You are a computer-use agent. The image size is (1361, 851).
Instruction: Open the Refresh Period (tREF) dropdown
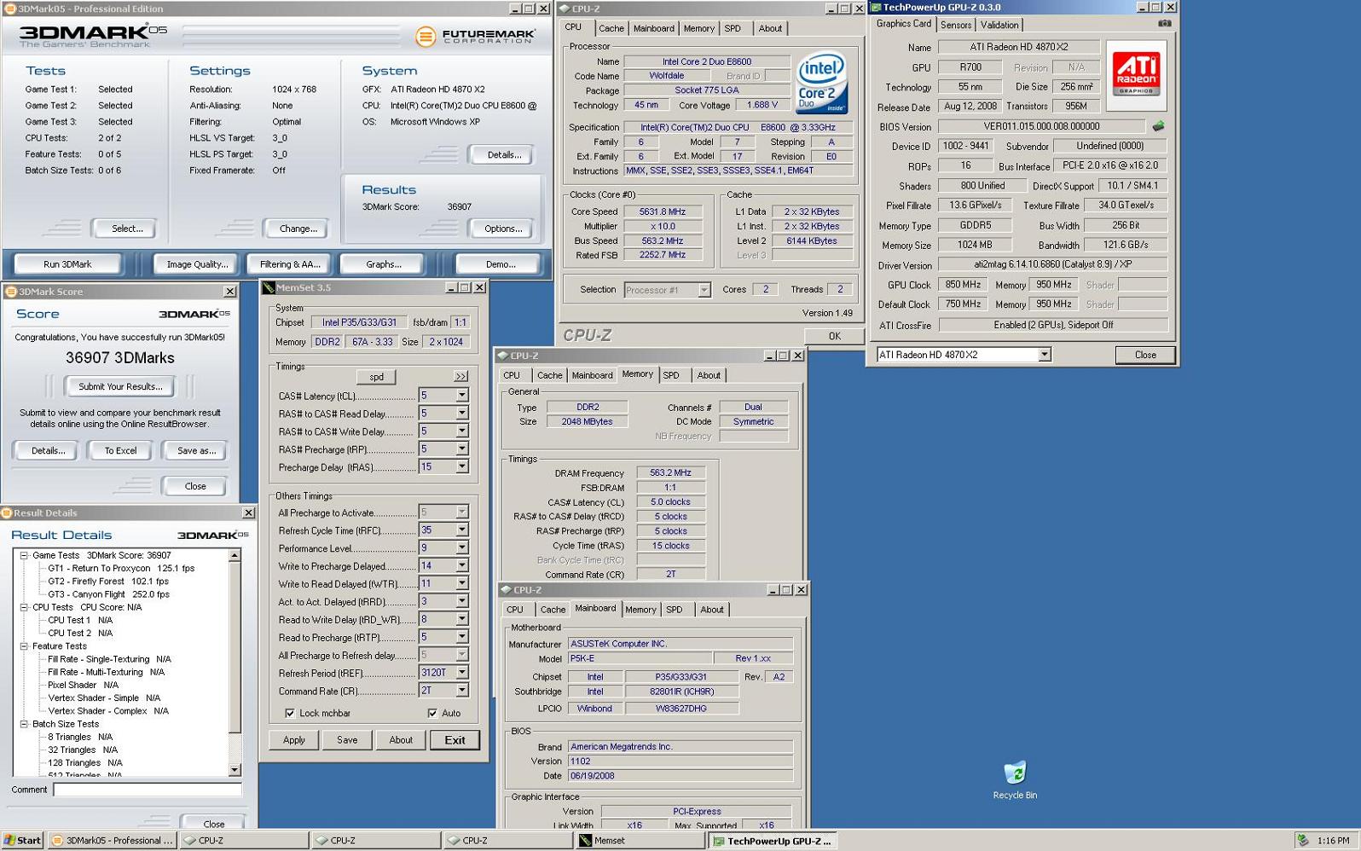point(461,674)
